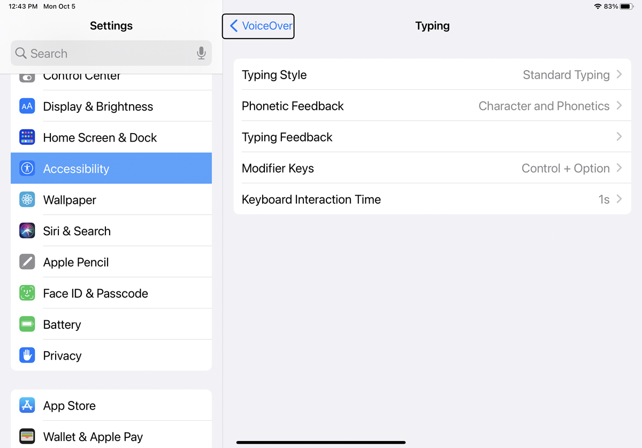Viewport: 642px width, 448px height.
Task: Open Phonetic Feedback setting
Action: [x=432, y=105]
